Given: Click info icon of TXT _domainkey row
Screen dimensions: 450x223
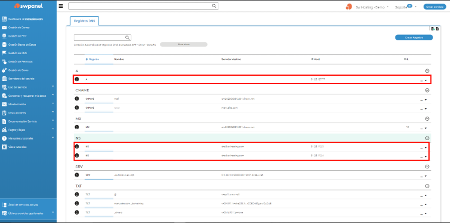Looking at the screenshot, I should 77,203.
